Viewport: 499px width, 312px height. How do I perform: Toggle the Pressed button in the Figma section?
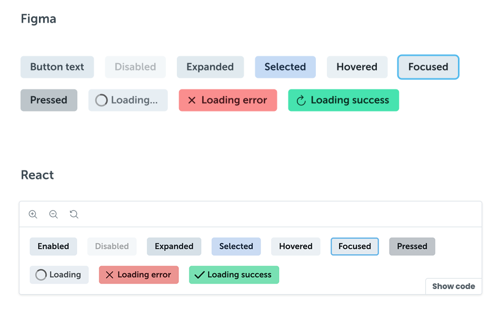[x=48, y=100]
